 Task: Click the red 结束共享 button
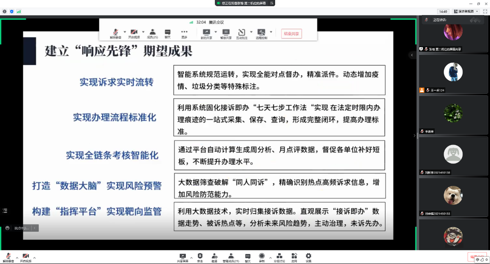click(x=291, y=34)
